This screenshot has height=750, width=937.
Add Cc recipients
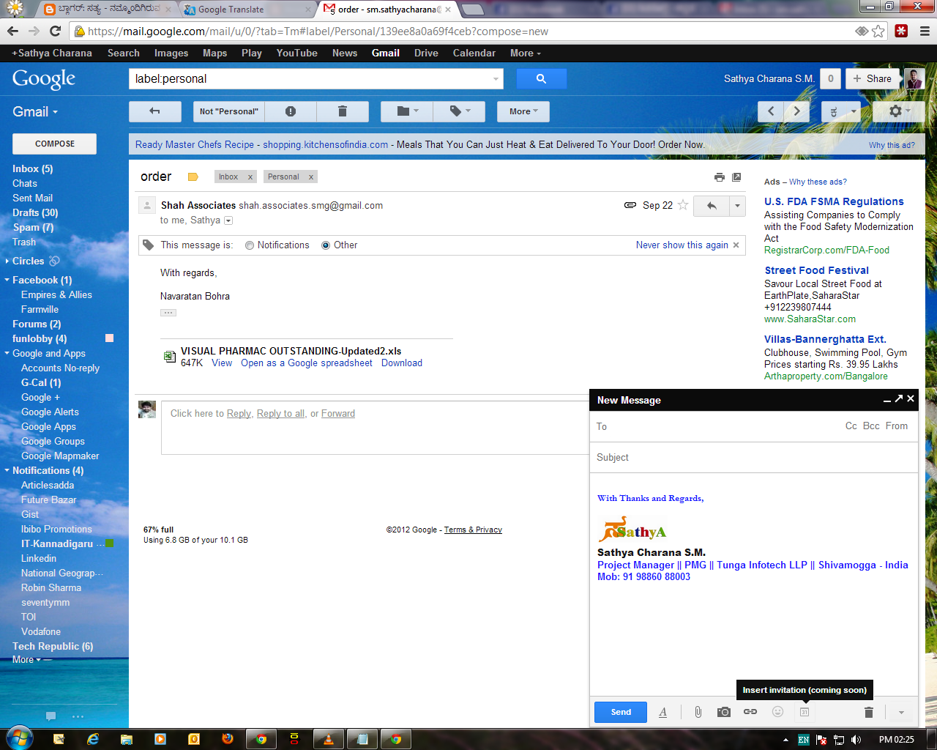tap(851, 426)
